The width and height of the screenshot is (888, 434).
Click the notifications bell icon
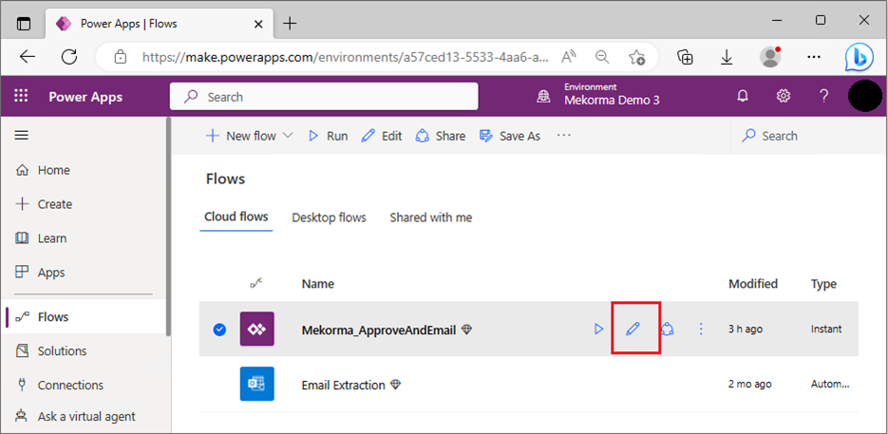pos(743,96)
